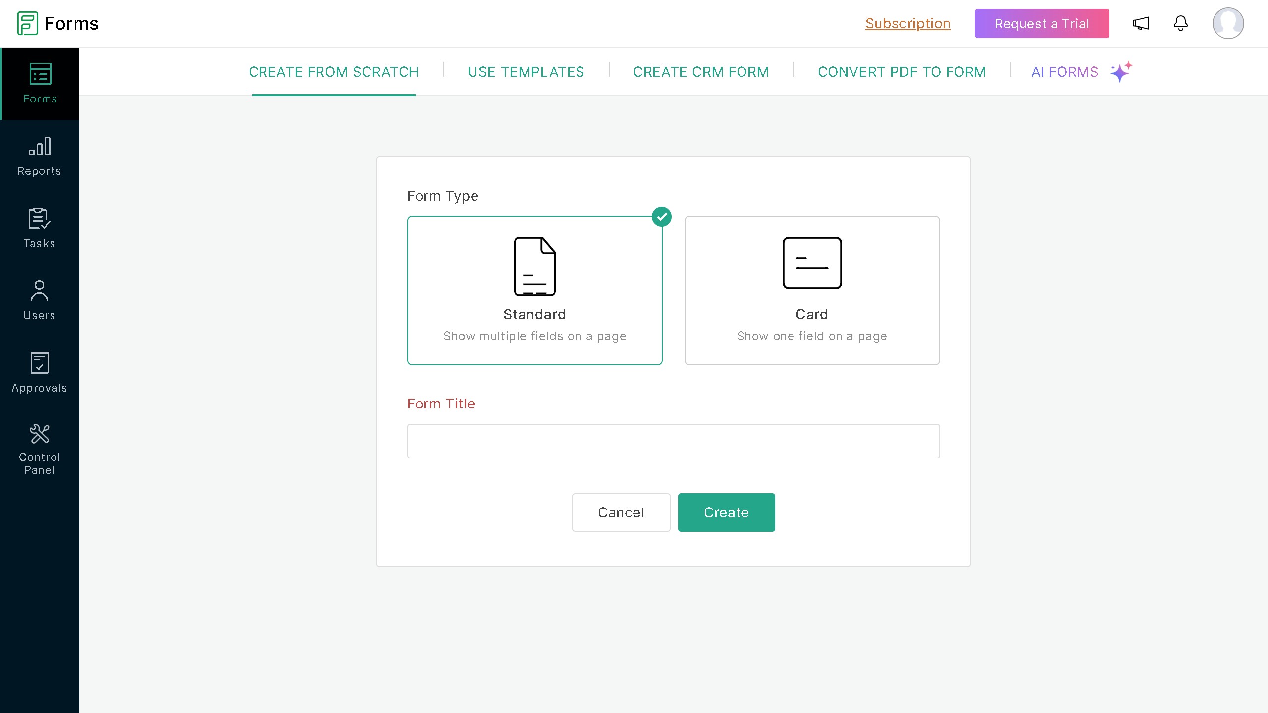This screenshot has height=713, width=1268.
Task: Open the Control Panel
Action: [x=40, y=449]
